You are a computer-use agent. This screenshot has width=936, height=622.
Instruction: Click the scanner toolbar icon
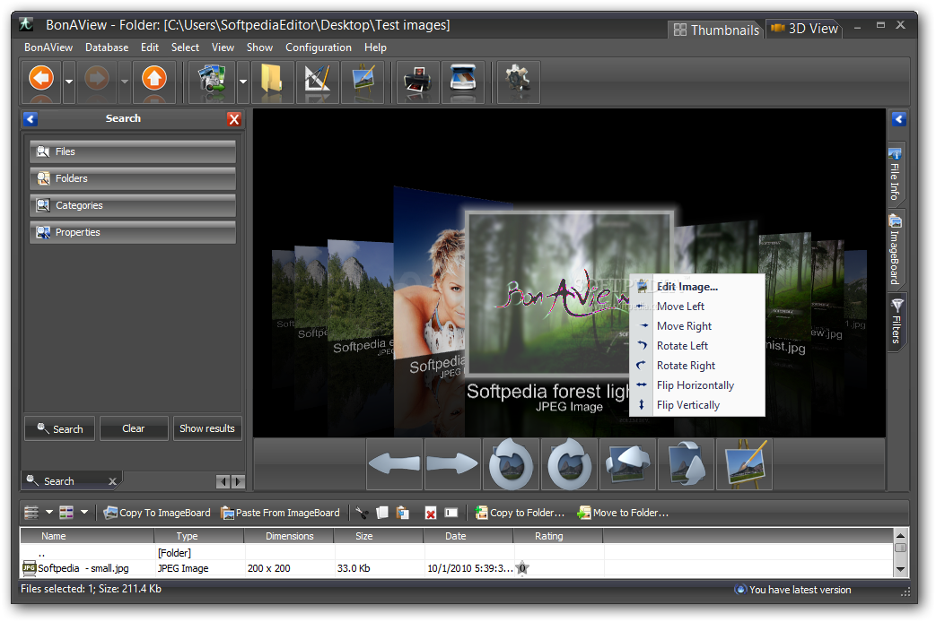tap(463, 80)
